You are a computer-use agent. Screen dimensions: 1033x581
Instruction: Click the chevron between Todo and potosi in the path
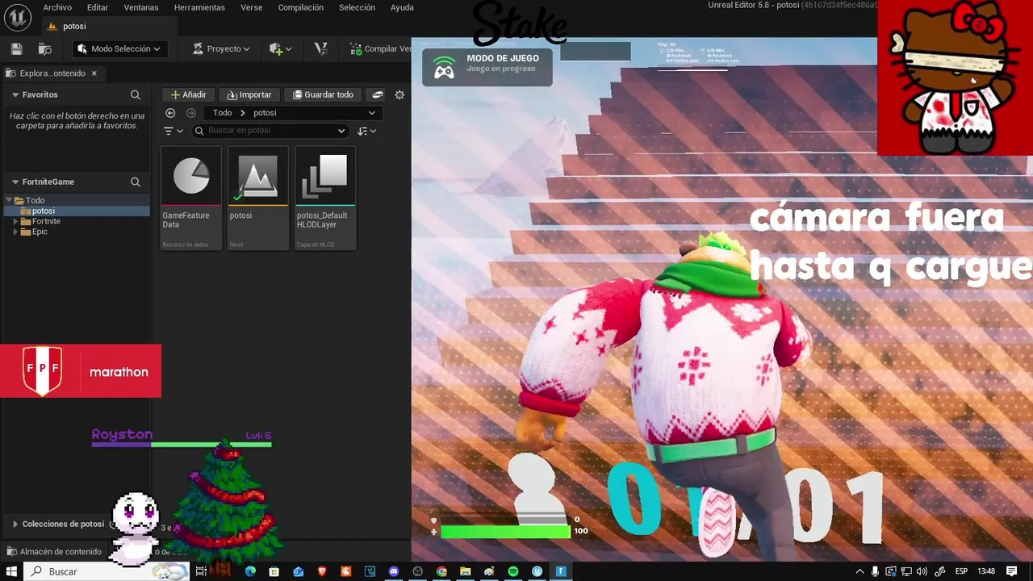243,113
